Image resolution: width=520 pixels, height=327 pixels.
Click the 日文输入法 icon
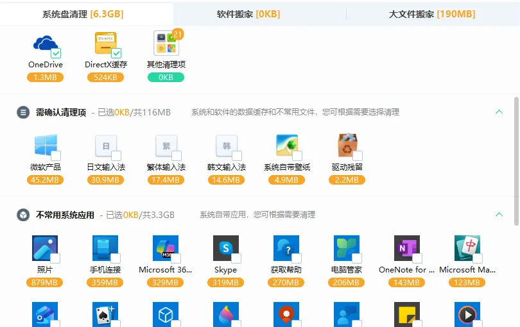(x=106, y=146)
